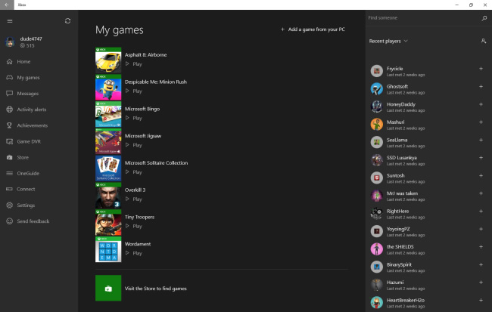The width and height of the screenshot is (492, 312).
Task: Add SSD Lusankya as a friend
Action: coord(481,158)
